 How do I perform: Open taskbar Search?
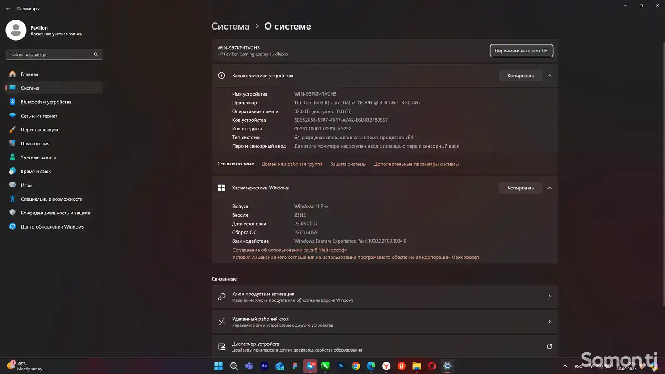[234, 366]
